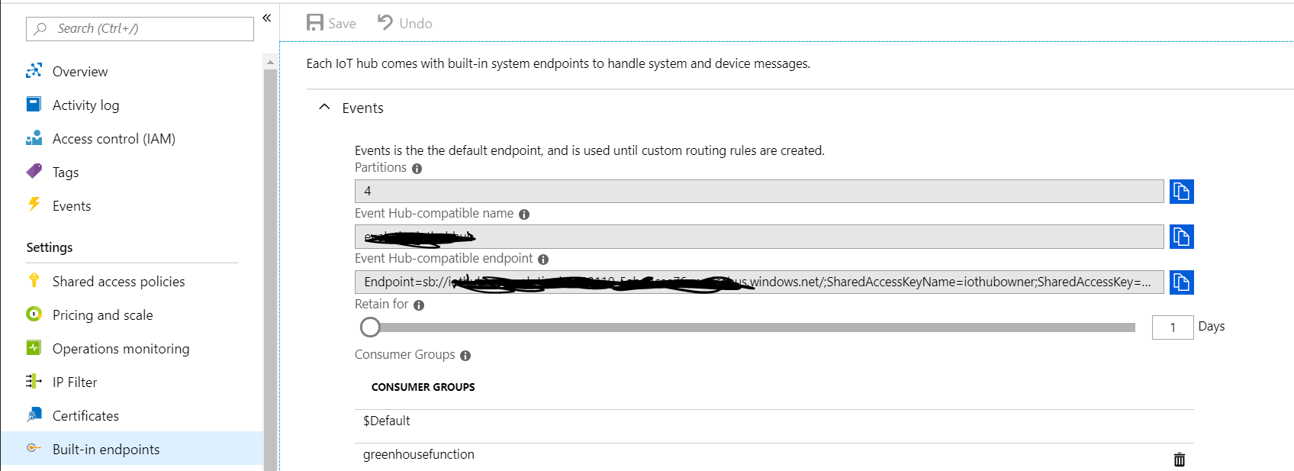Click the Activity log icon

point(34,104)
